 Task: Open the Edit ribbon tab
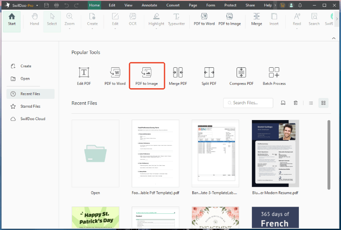click(x=112, y=5)
